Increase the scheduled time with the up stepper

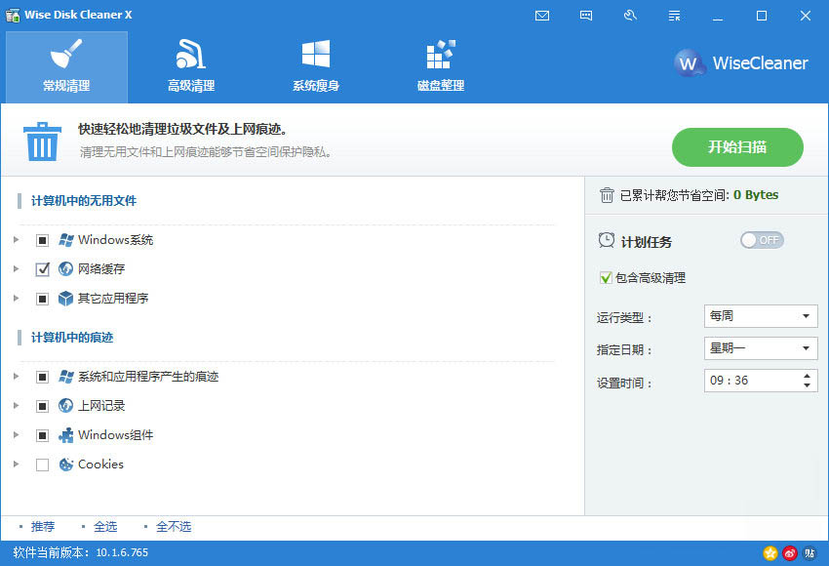click(x=806, y=377)
